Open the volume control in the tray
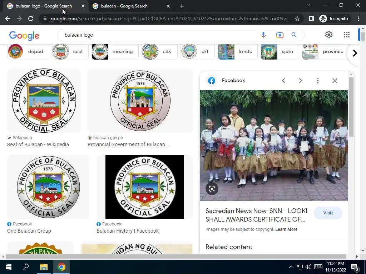Screen dimensions: 366x274 (x=308, y=267)
